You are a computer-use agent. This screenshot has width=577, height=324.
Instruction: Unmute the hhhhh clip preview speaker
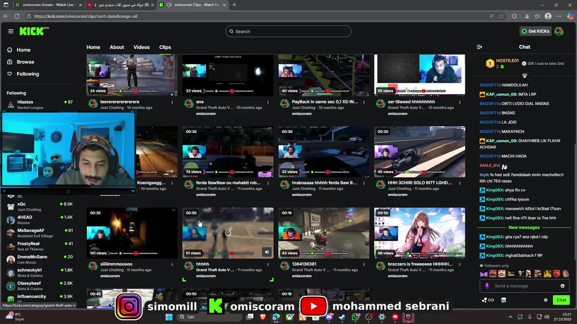[x=267, y=252]
